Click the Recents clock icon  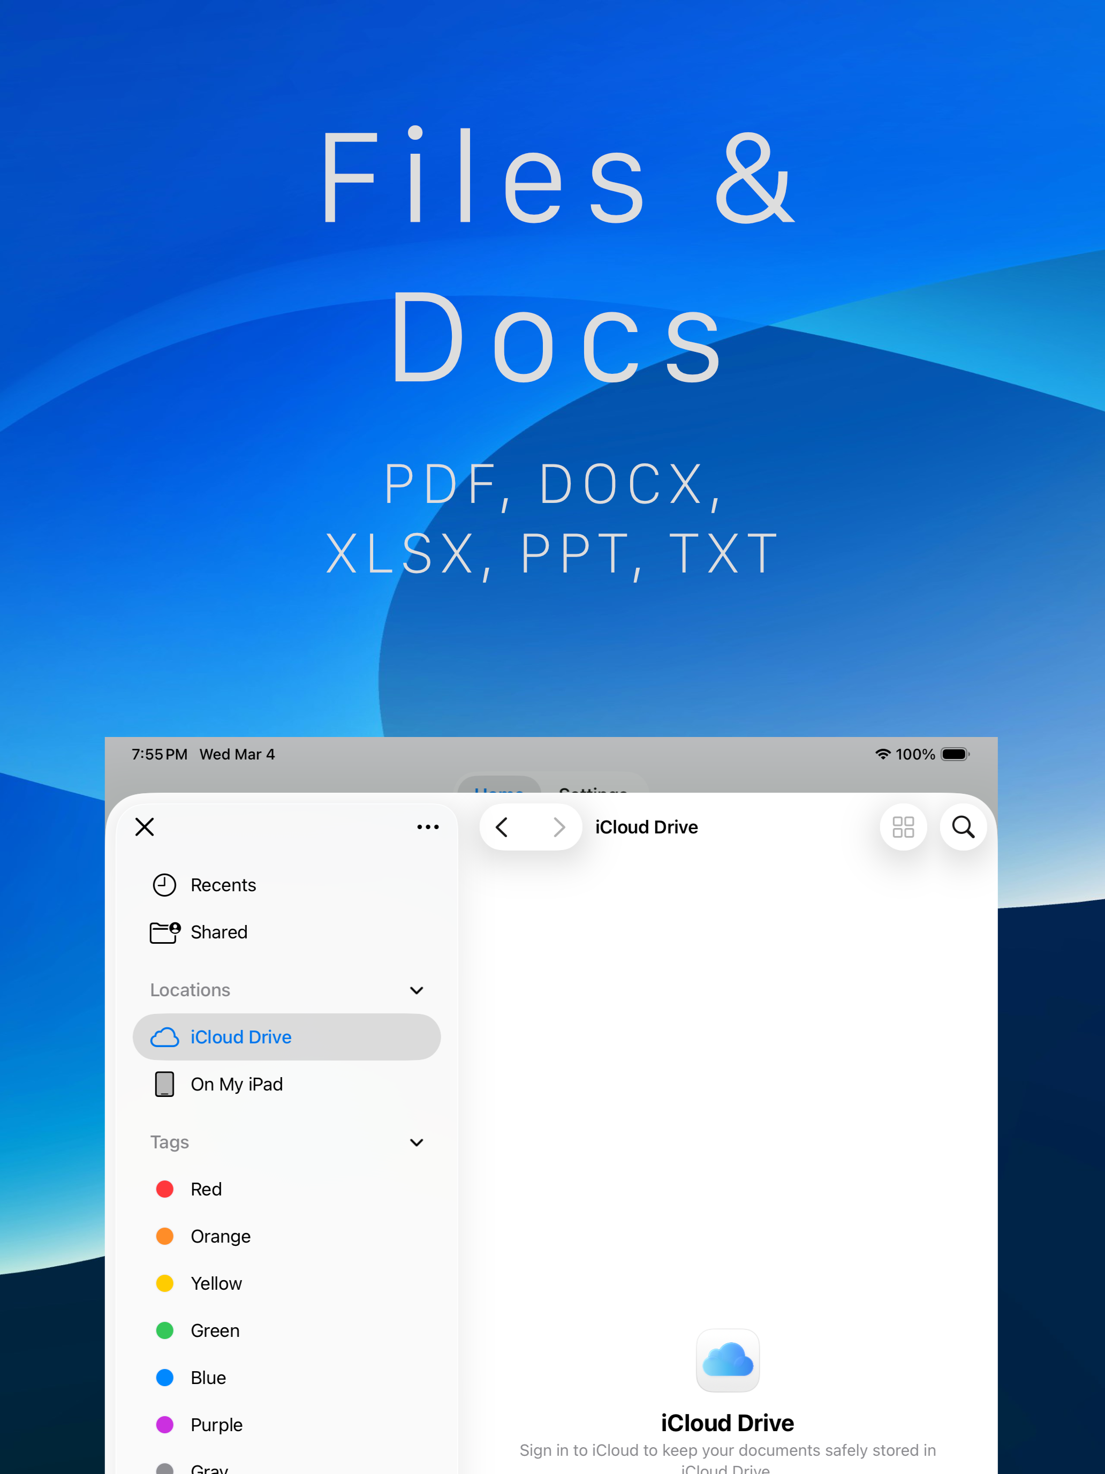coord(164,885)
